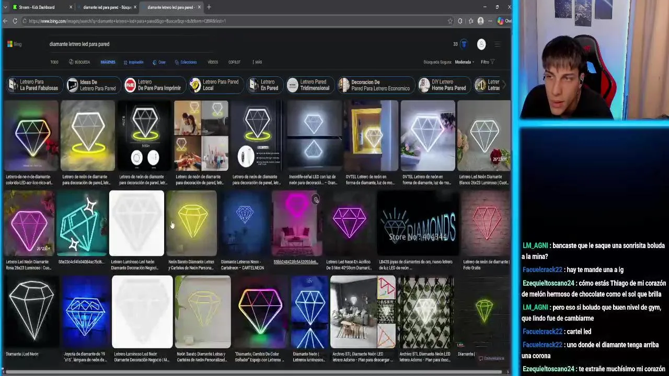Click the Bing search box with diamante letrero query
669x376 pixels.
(x=131, y=44)
